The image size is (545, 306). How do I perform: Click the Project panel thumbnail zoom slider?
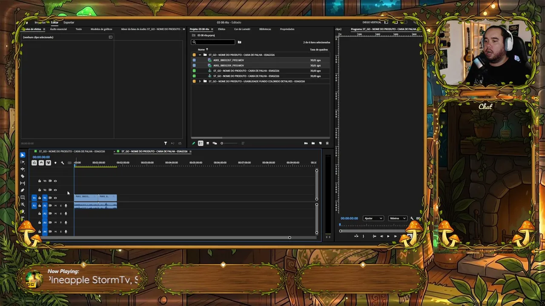pos(222,143)
